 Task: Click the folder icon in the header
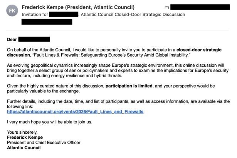[166, 7]
